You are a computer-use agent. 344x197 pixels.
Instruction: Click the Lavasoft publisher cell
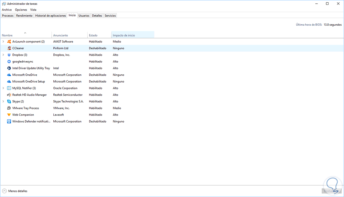pos(58,115)
